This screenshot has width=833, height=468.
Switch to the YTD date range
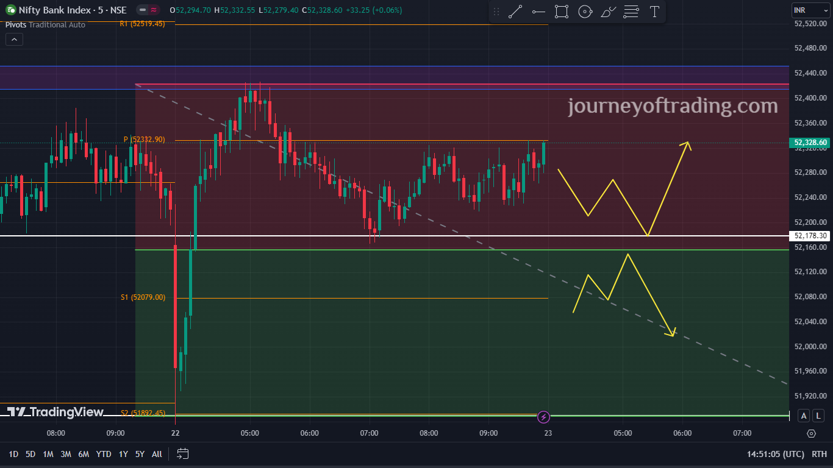pyautogui.click(x=104, y=454)
